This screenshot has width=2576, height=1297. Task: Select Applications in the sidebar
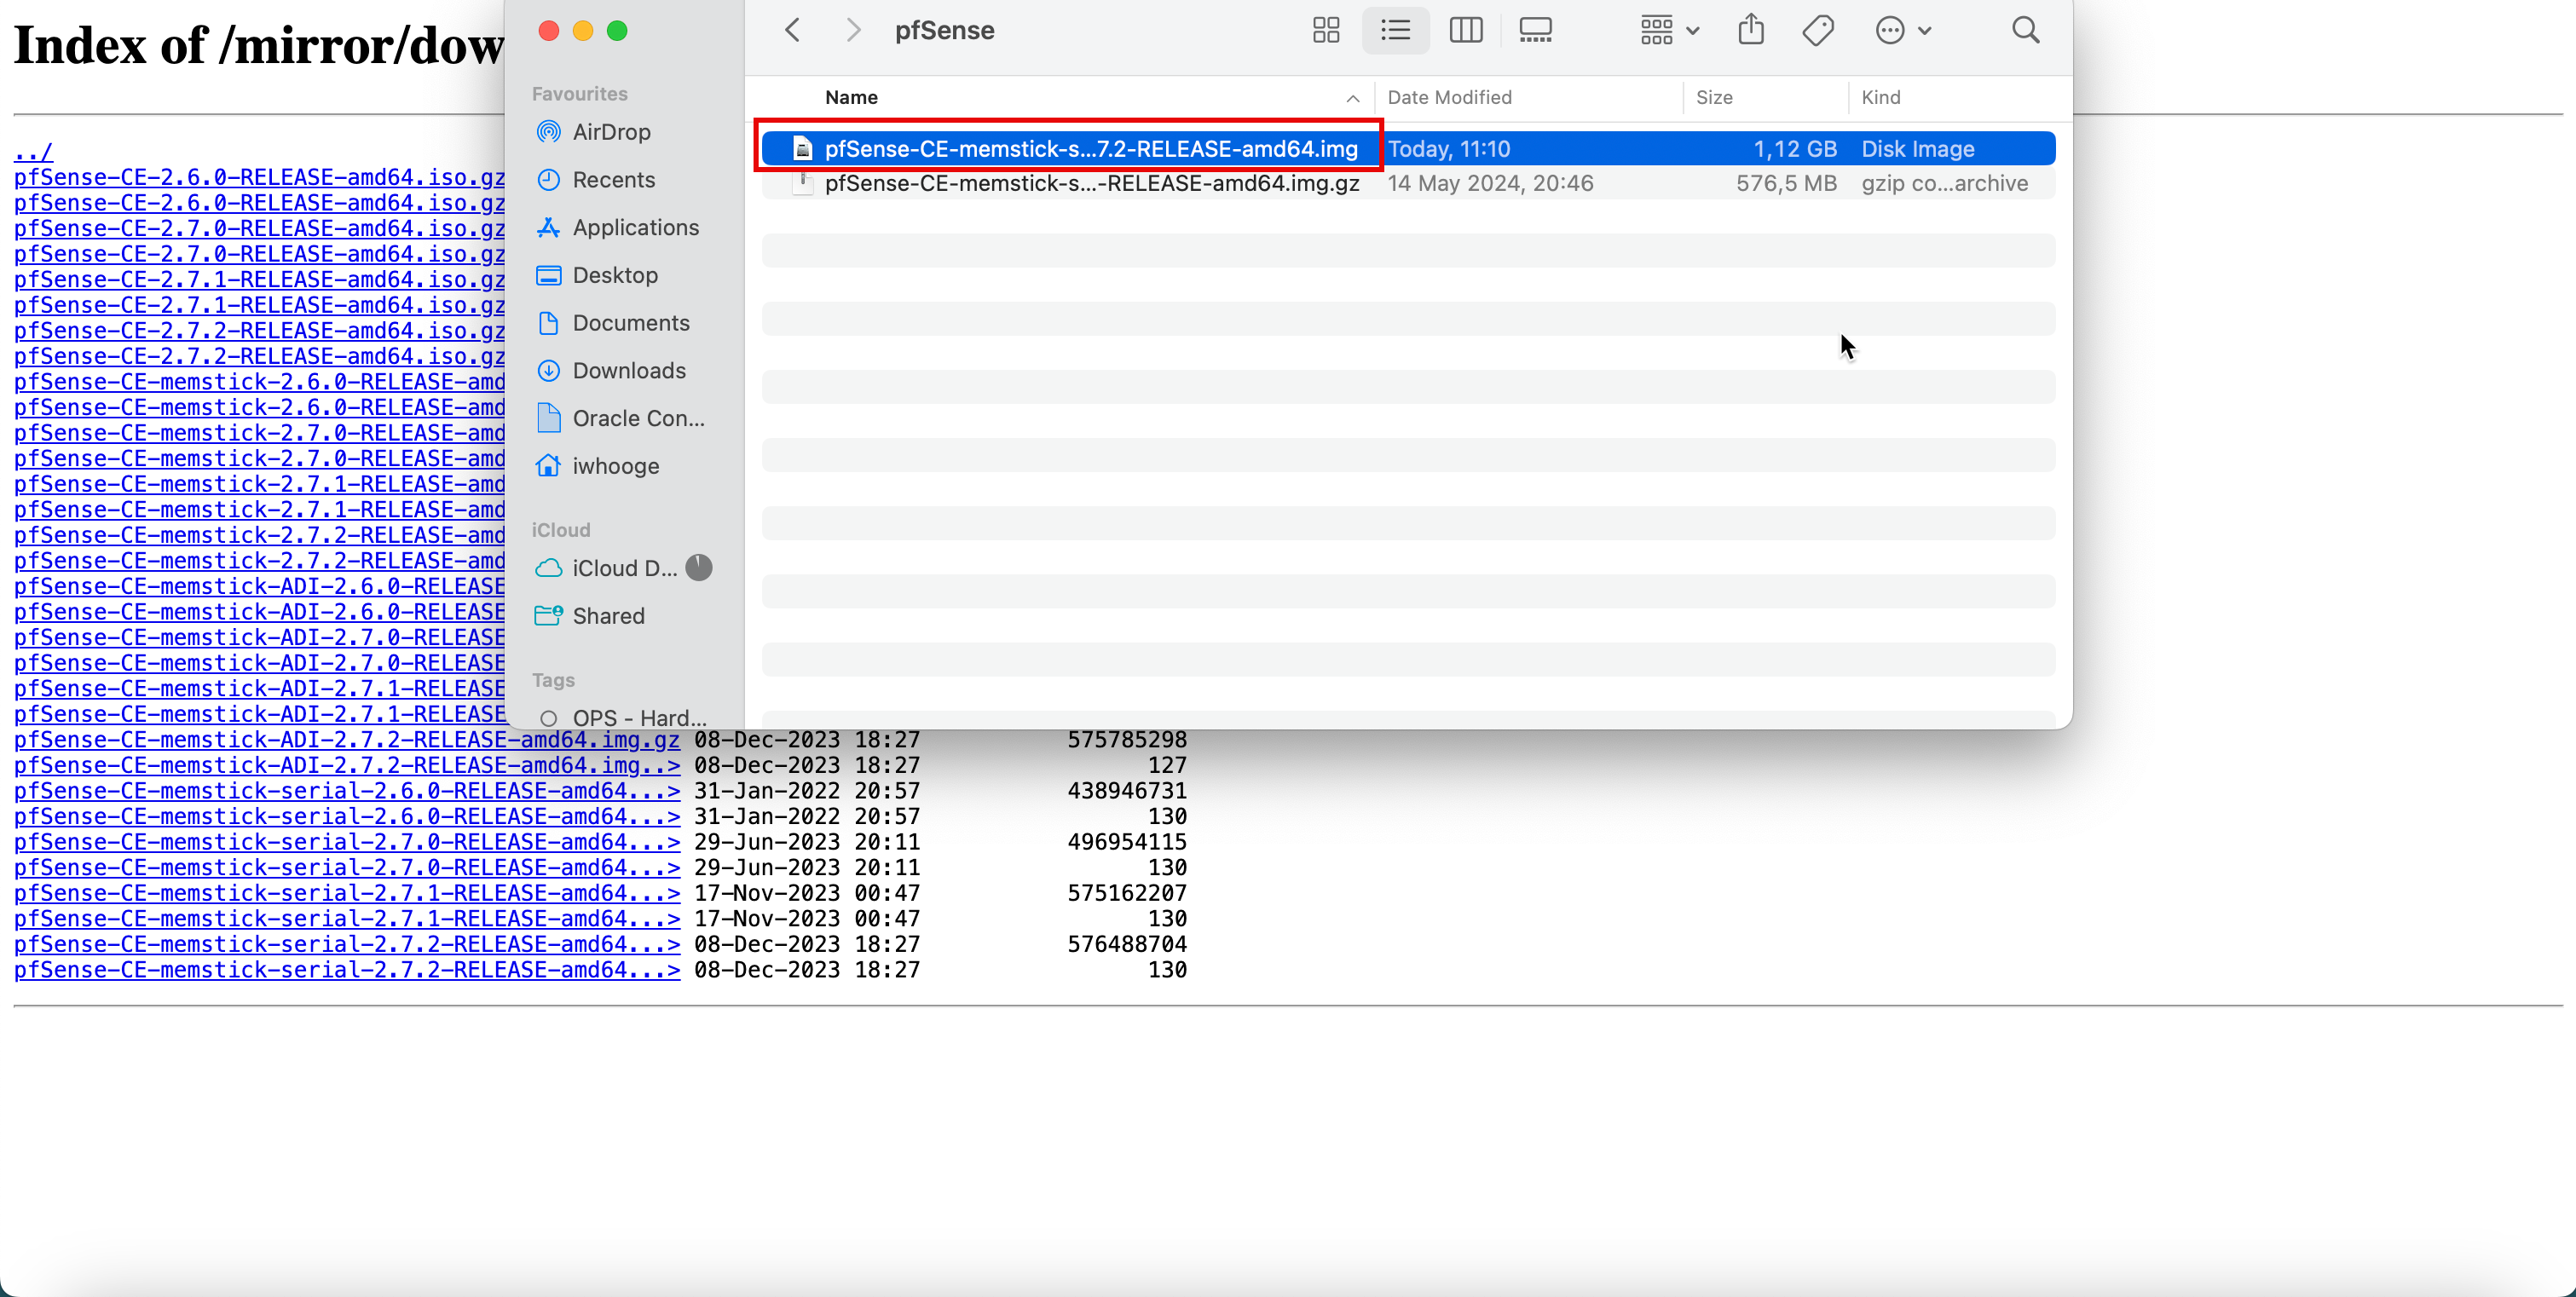coord(635,228)
